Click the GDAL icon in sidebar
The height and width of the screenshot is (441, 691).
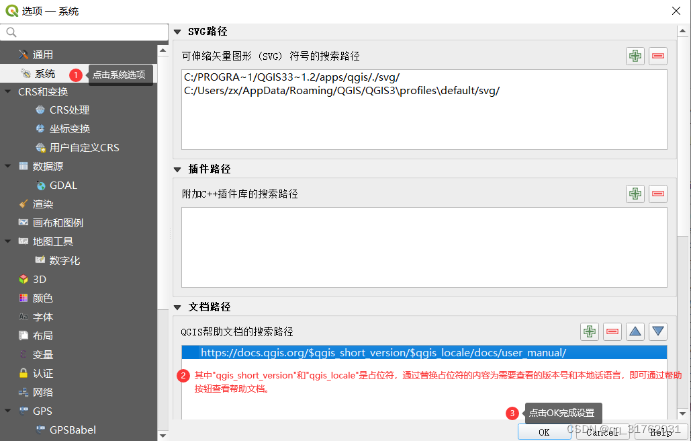[x=40, y=186]
